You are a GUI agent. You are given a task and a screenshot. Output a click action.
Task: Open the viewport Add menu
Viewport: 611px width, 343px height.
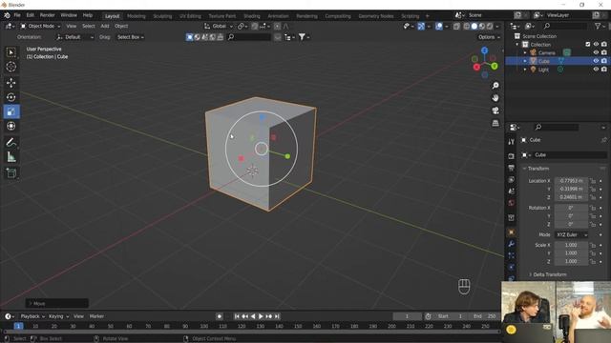click(x=105, y=26)
